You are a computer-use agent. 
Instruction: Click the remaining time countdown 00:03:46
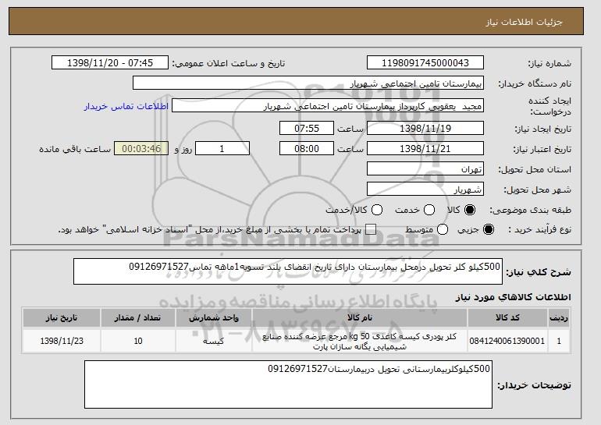coord(141,149)
